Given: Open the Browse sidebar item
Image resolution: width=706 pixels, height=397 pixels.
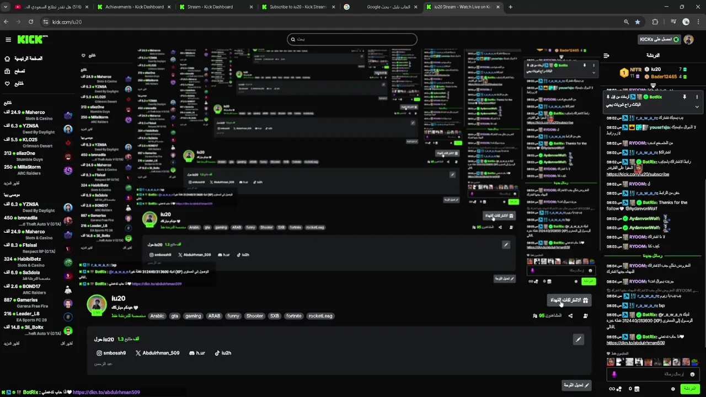Looking at the screenshot, I should click(15, 71).
